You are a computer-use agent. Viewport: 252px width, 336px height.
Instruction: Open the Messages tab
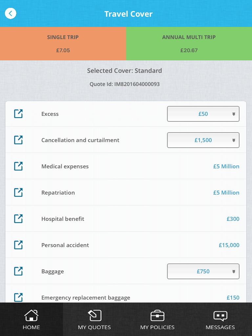click(x=220, y=319)
